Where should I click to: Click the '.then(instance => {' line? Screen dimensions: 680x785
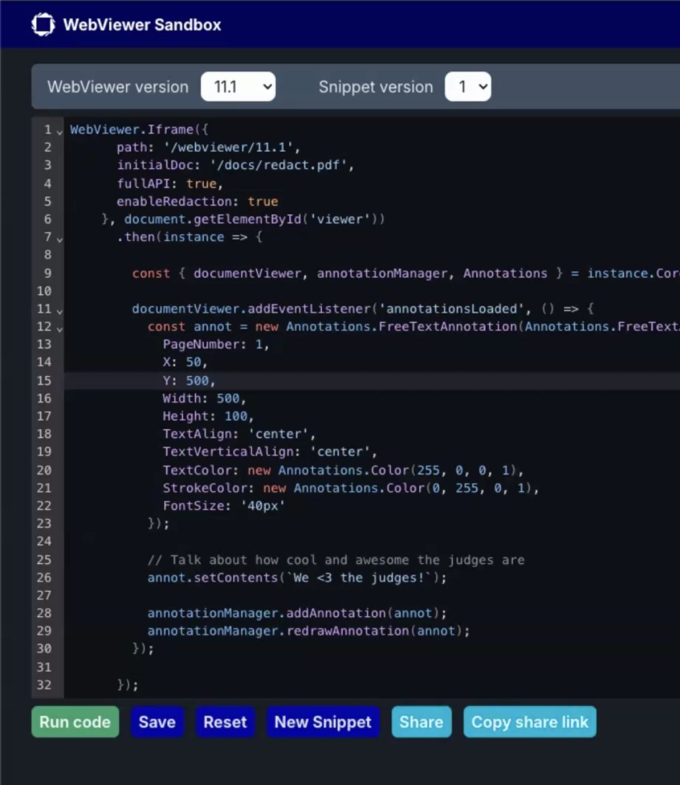click(x=189, y=237)
